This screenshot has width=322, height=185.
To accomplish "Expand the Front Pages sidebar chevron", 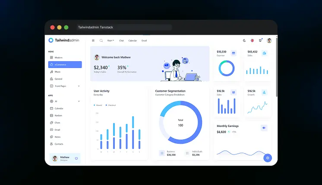I will 79,86.
